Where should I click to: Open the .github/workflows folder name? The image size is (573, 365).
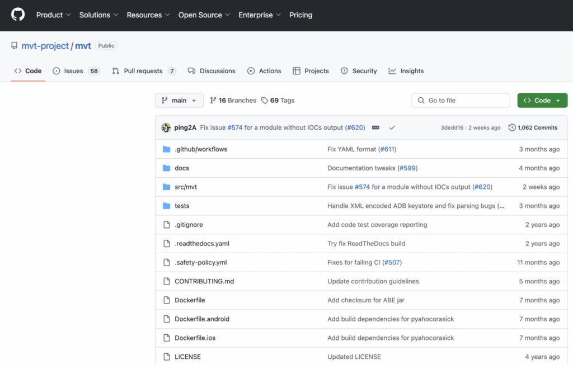click(201, 149)
